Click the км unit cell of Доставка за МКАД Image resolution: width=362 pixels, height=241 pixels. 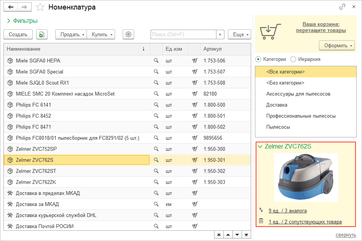(175, 204)
